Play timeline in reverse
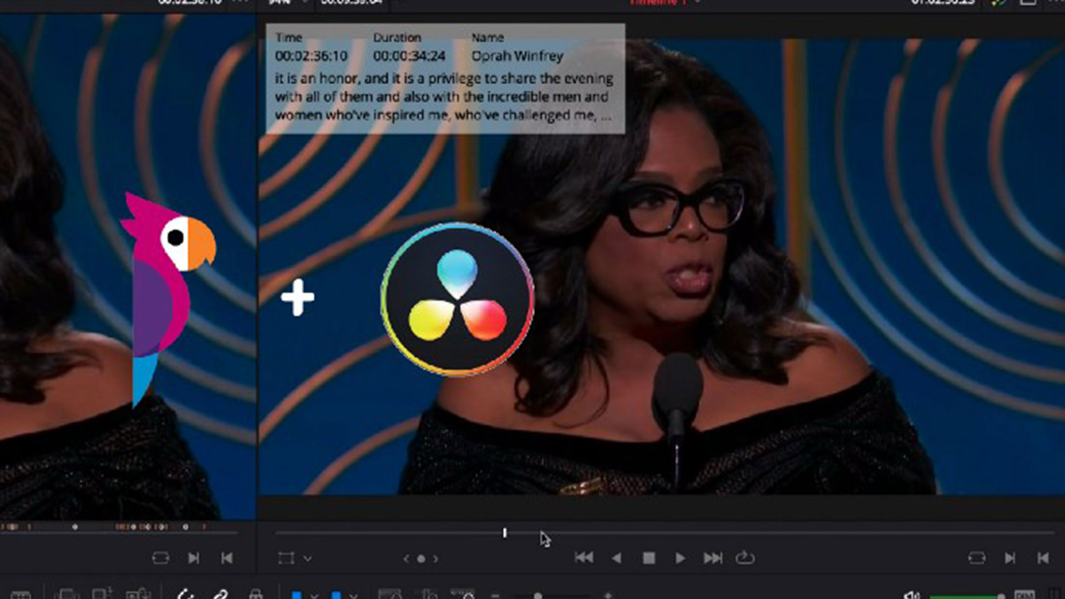This screenshot has height=599, width=1065. point(616,558)
